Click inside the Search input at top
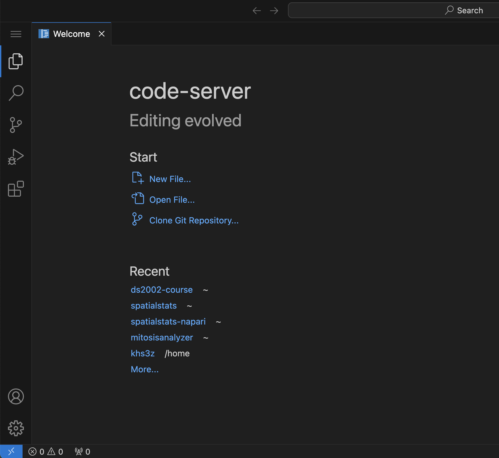Viewport: 499px width, 458px height. coord(393,10)
